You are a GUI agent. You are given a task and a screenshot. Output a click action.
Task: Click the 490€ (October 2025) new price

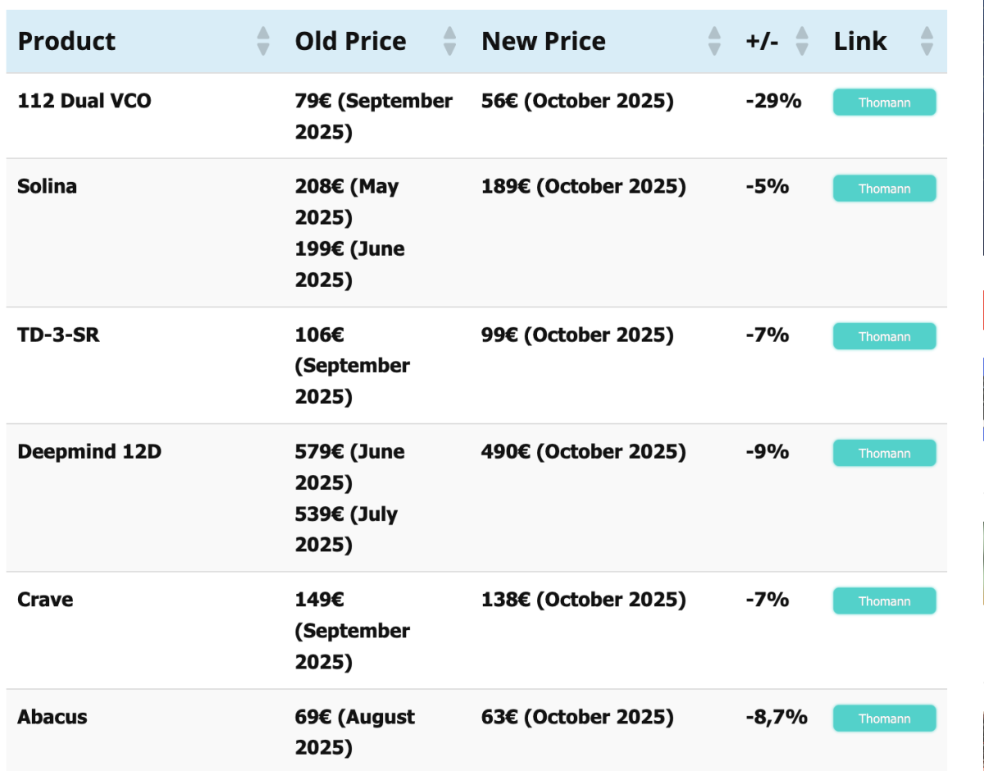pos(583,451)
